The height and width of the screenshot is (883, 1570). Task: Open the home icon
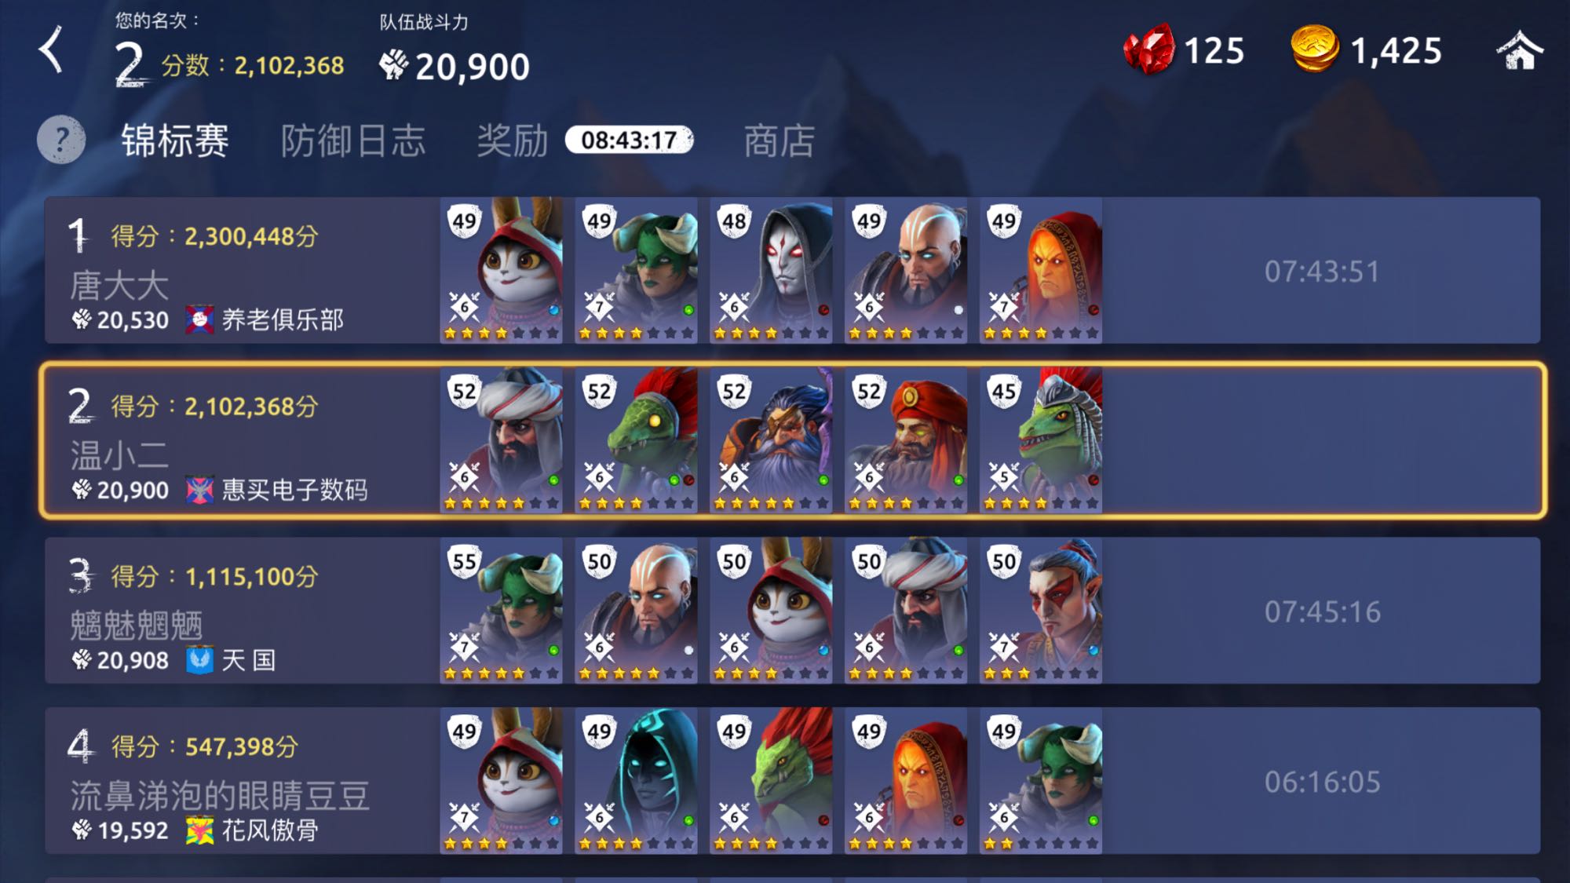pos(1519,50)
